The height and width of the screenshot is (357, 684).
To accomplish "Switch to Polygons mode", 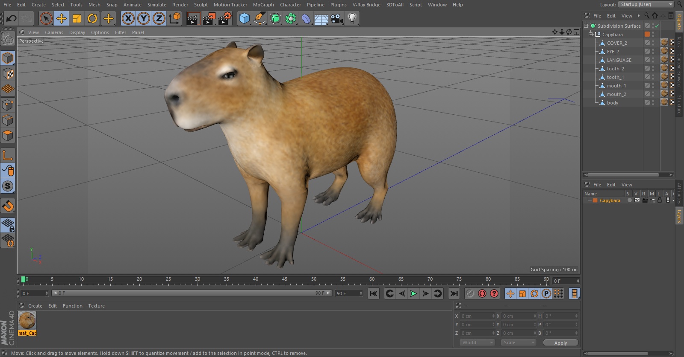I will (8, 136).
